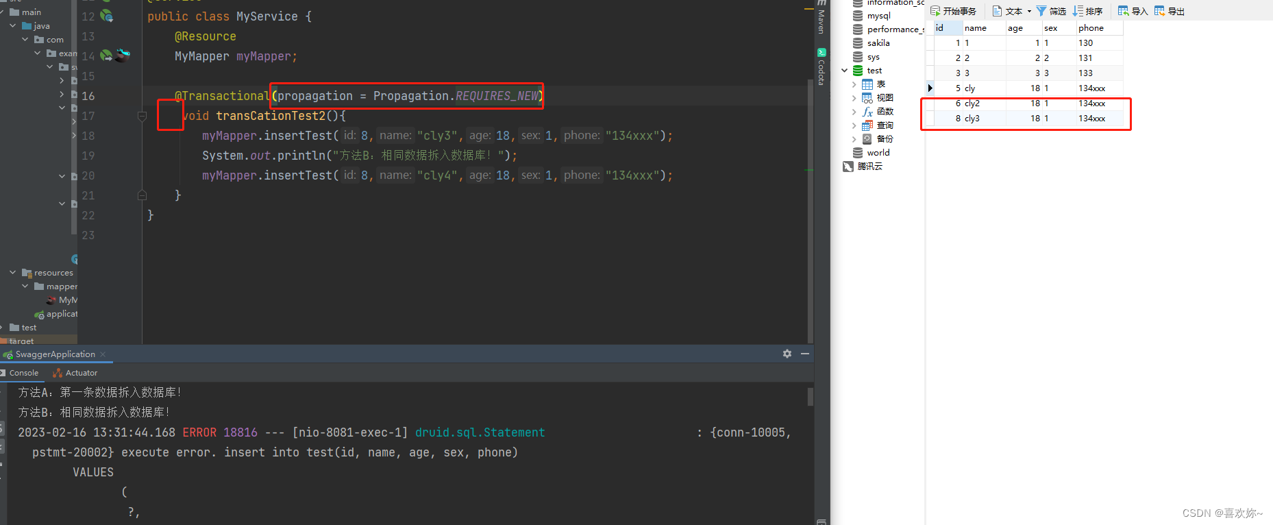1273x525 pixels.
Task: Click the current row indicator beside cly row
Action: [x=930, y=88]
